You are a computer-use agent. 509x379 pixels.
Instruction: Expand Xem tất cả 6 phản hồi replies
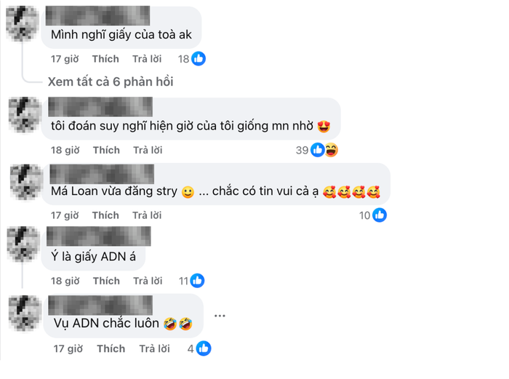tap(111, 81)
